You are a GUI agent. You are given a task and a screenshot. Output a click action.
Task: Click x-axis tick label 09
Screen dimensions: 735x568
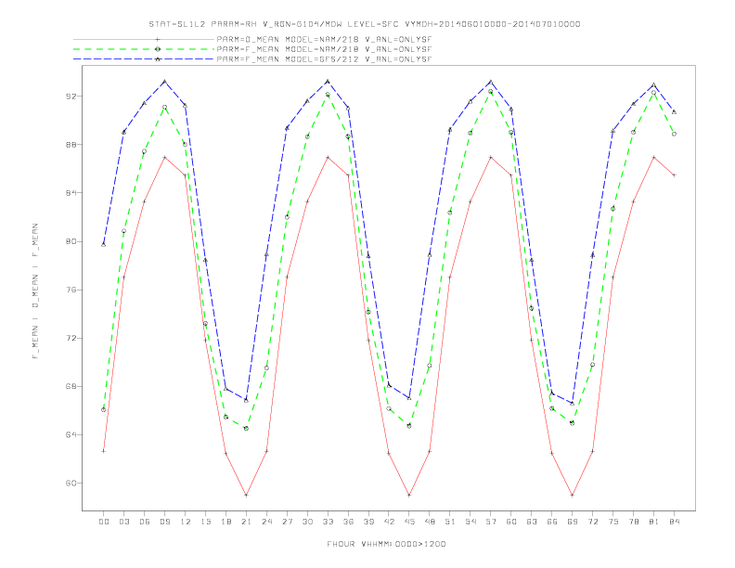click(164, 522)
